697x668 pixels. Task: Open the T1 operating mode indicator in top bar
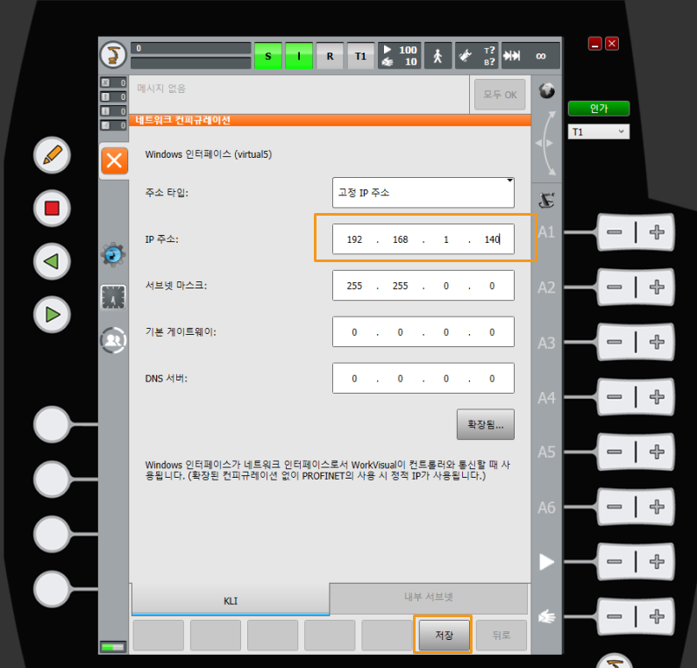coord(360,56)
